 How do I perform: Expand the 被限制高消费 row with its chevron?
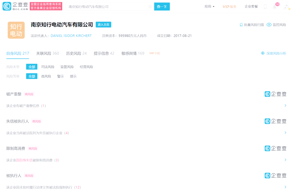[285, 160]
